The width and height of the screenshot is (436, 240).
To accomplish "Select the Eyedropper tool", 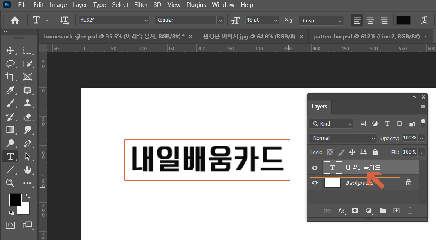I will tap(10, 90).
